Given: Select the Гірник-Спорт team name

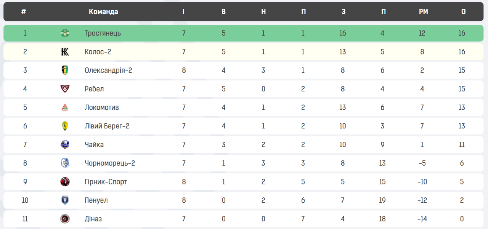Looking at the screenshot, I should click(106, 182).
